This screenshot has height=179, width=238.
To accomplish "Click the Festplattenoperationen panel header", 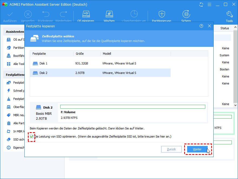I will pyautogui.click(x=14, y=75).
